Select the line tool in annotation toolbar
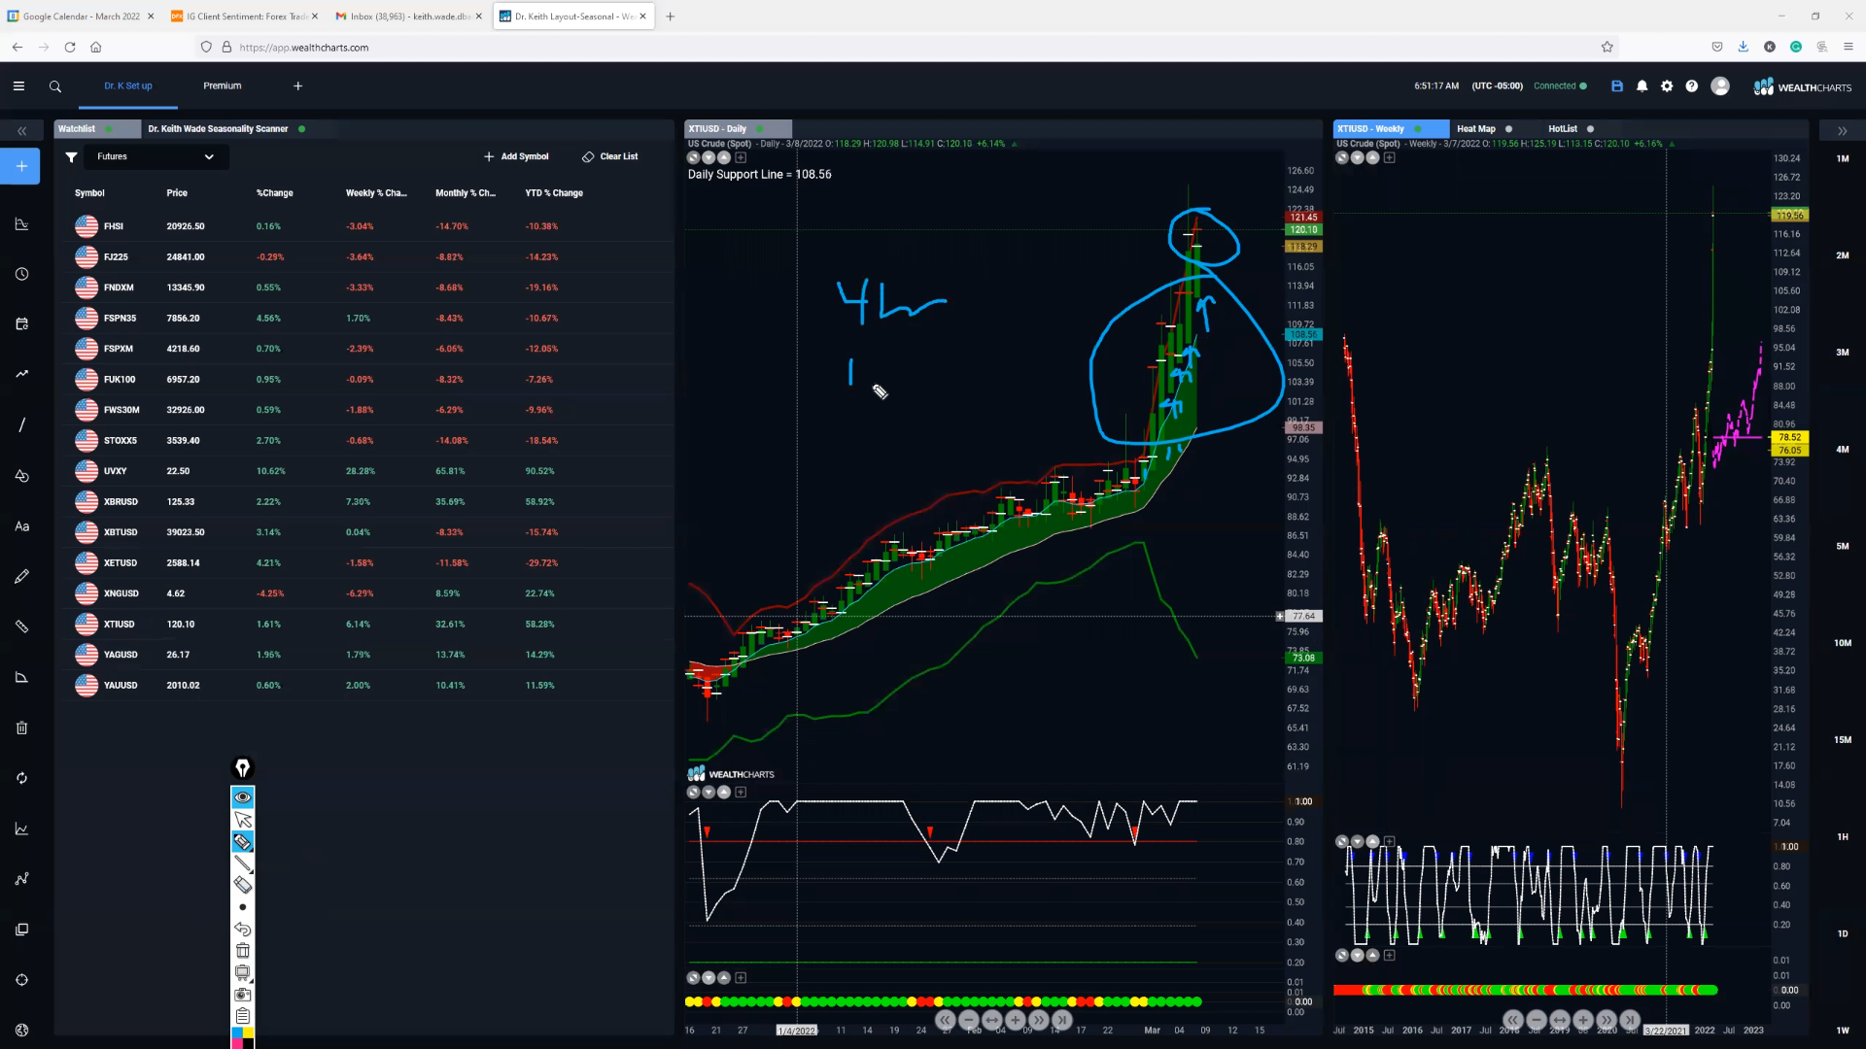 click(243, 863)
